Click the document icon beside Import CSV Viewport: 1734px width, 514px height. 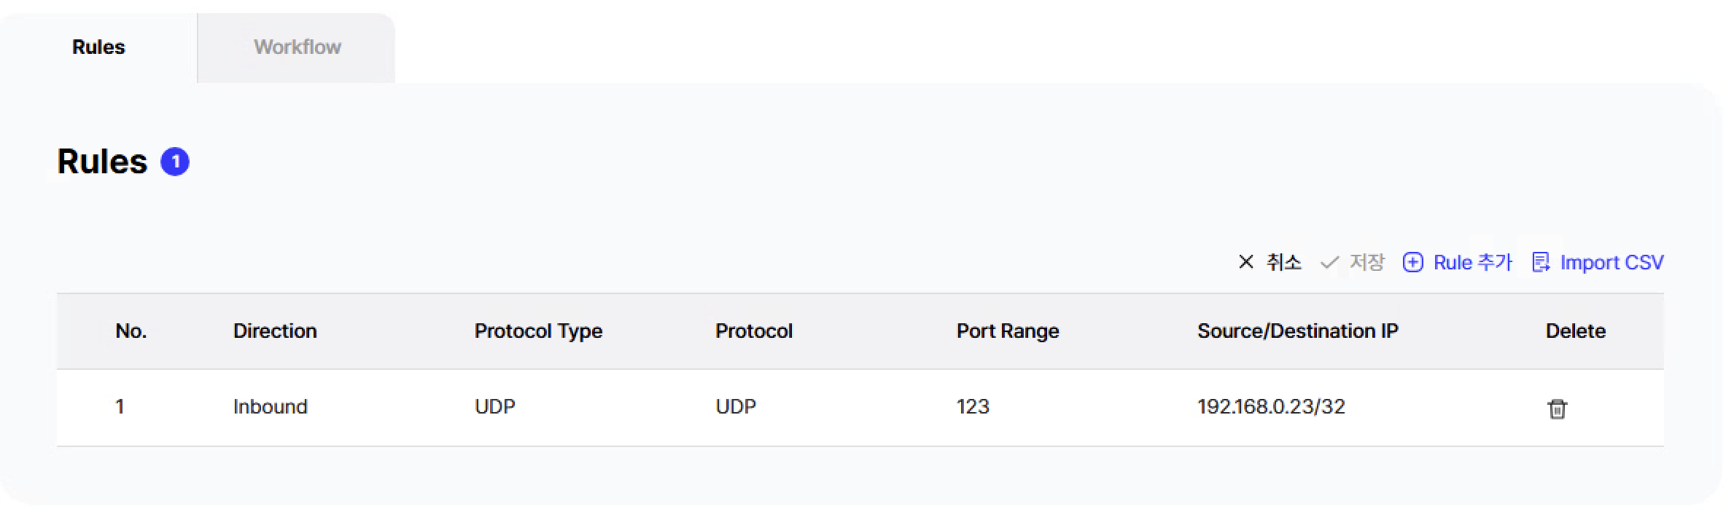(1540, 263)
